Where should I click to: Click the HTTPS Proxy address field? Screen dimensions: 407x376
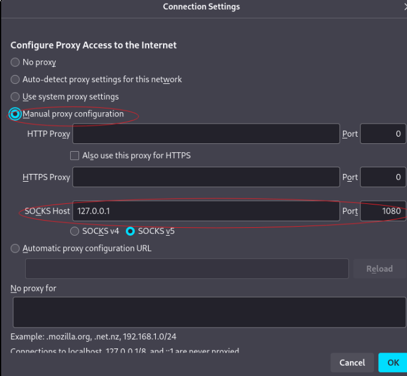tap(206, 177)
